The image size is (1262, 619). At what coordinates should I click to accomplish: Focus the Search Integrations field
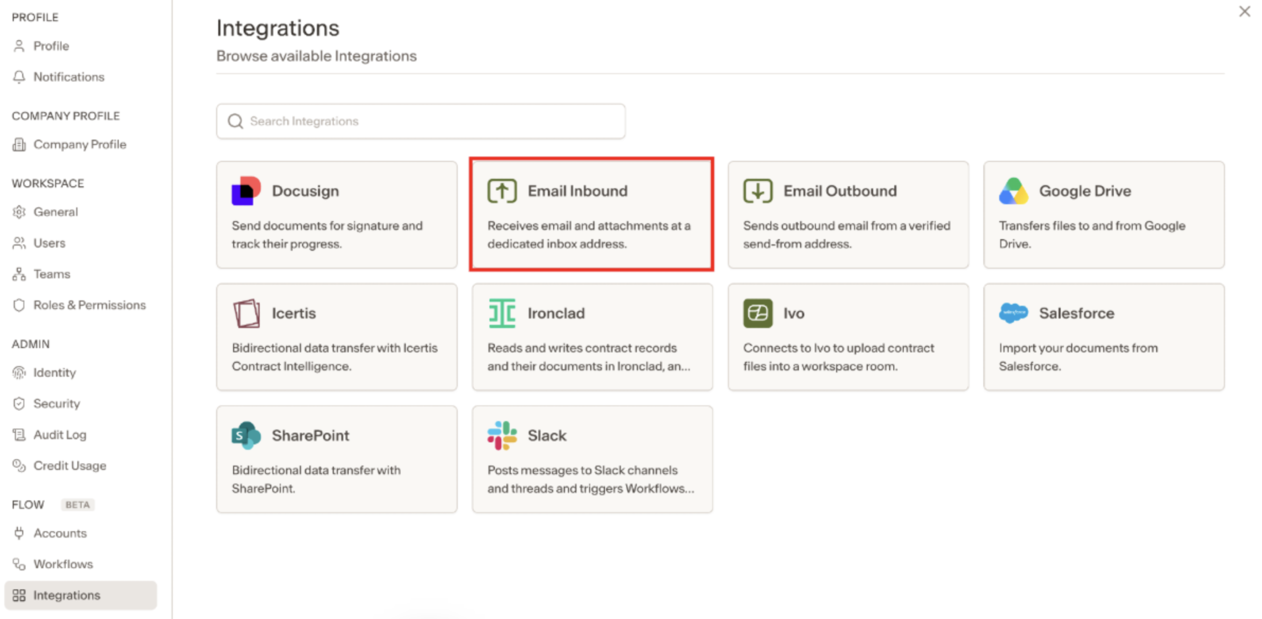click(421, 122)
